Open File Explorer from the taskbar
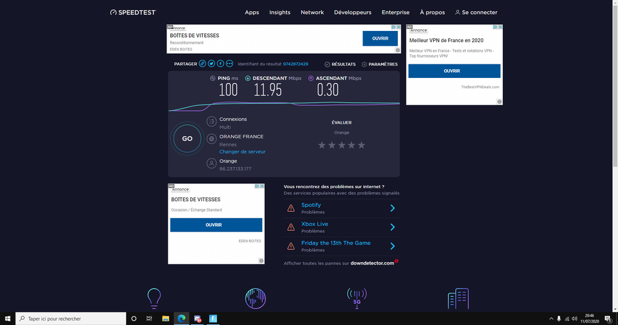 [166, 319]
